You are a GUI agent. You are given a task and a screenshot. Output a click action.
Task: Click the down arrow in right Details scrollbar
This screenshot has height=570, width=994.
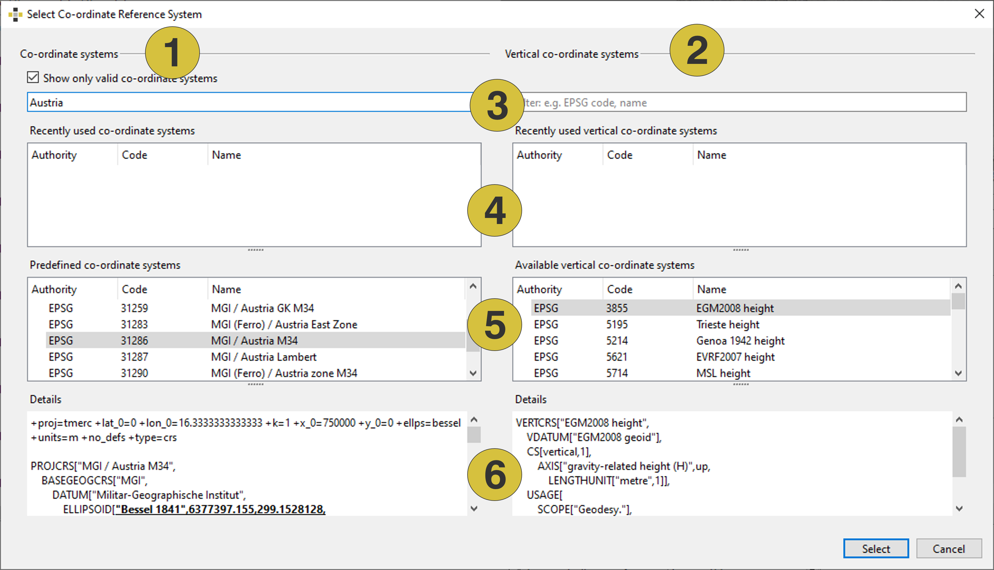pyautogui.click(x=959, y=509)
